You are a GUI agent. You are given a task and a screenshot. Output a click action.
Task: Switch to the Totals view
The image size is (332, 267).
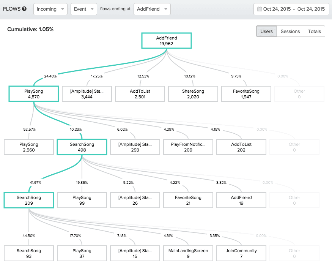coord(315,32)
